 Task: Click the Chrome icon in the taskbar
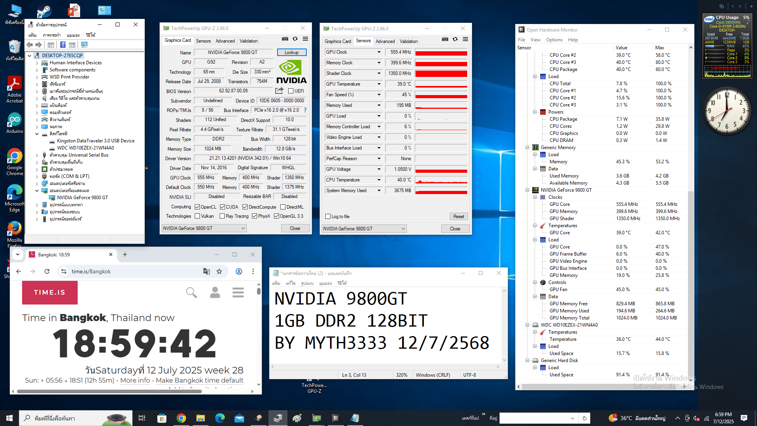[x=181, y=418]
